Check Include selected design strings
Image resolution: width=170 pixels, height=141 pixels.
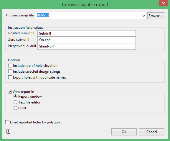tap(10, 72)
